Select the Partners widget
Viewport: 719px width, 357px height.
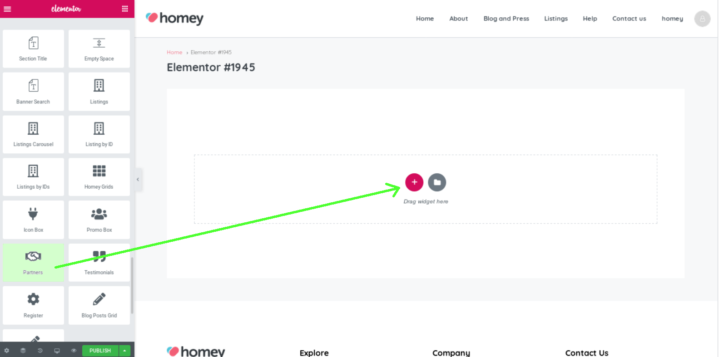coord(33,263)
